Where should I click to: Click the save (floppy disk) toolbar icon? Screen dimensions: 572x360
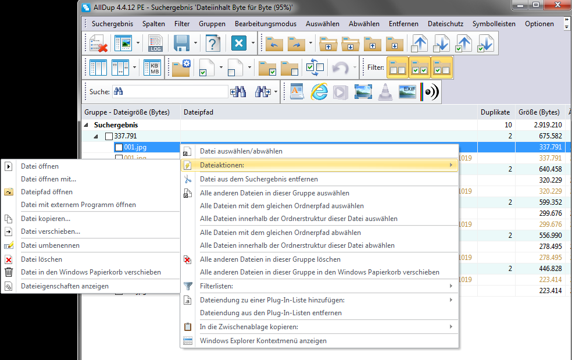coord(181,44)
